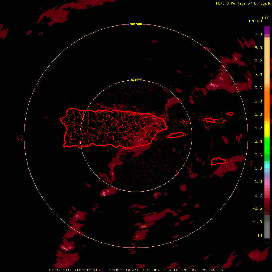The height and width of the screenshot is (272, 272).
Task: Click the TH threshold label
Action: pyautogui.click(x=260, y=235)
